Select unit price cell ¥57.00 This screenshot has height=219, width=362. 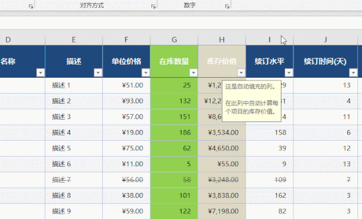click(127, 117)
